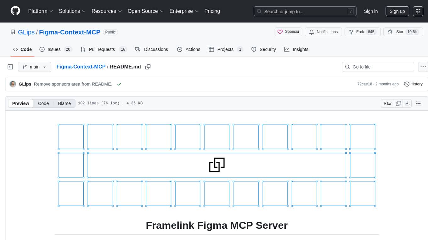Viewport: 428px width, 240px height.
Task: Expand the file tree side panel
Action: point(10,67)
